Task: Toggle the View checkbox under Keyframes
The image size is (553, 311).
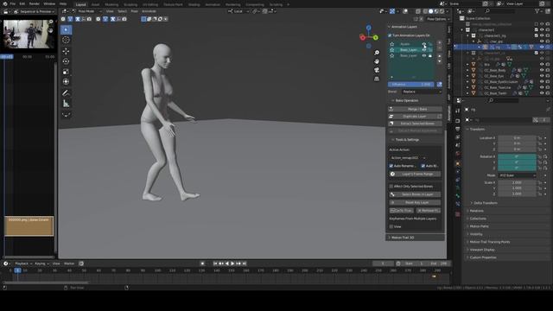Action: (391, 226)
